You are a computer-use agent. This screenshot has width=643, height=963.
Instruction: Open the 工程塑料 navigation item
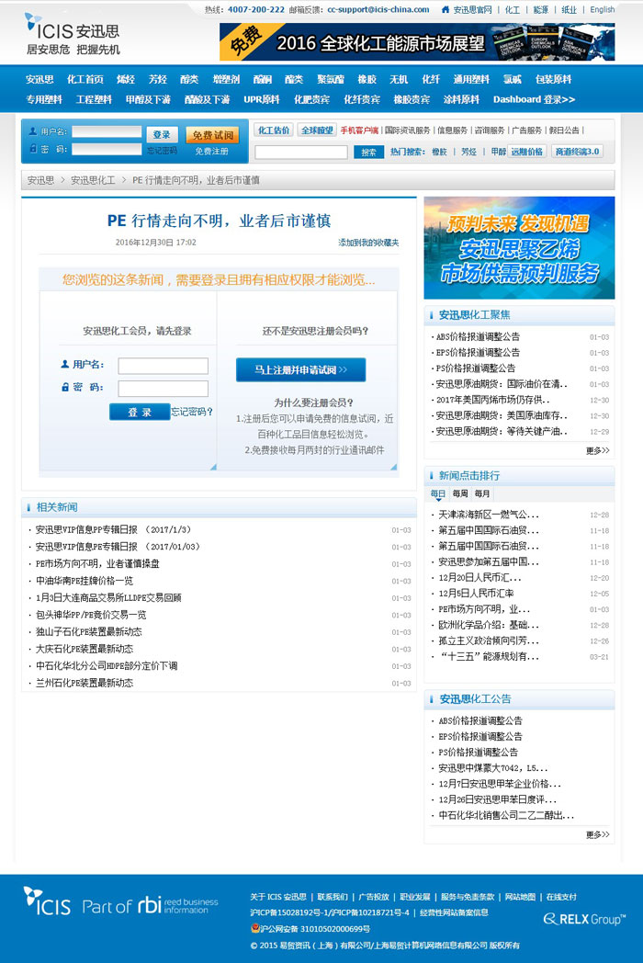(x=94, y=99)
